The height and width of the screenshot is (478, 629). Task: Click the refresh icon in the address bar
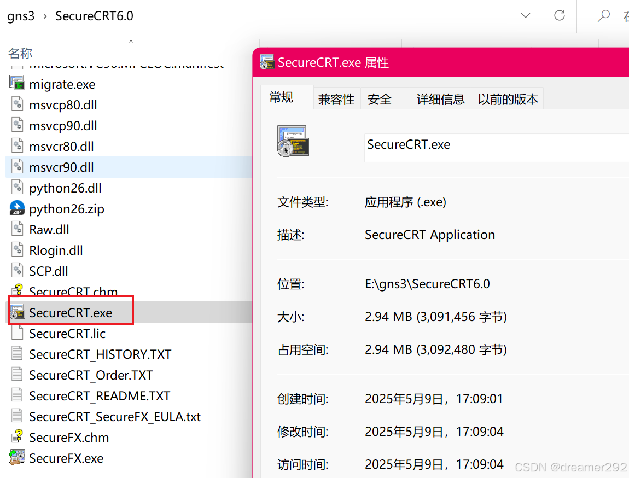point(560,16)
